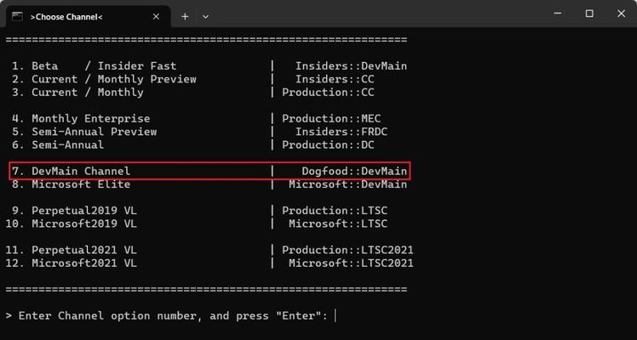Close the '>Choose Channel<' tab
Screen dimensions: 637x340
(x=156, y=17)
